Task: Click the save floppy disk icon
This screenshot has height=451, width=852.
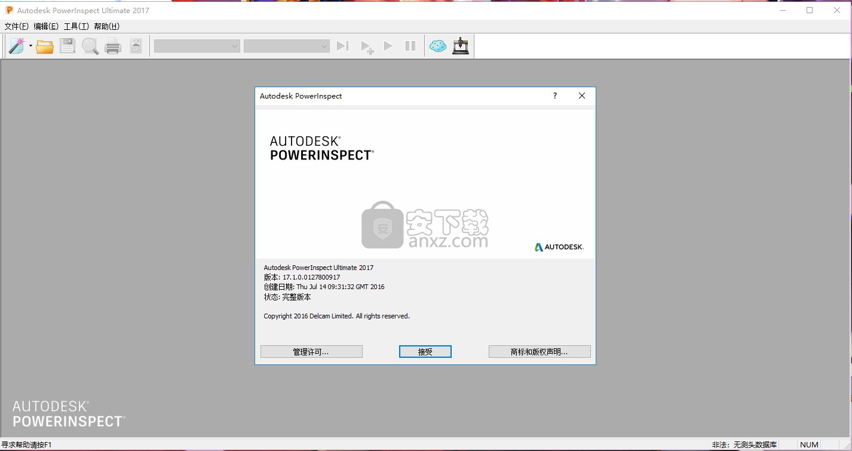Action: pyautogui.click(x=68, y=46)
